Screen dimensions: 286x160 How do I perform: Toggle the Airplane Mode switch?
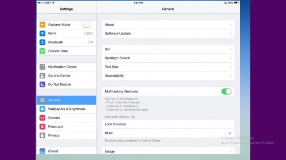[88, 25]
